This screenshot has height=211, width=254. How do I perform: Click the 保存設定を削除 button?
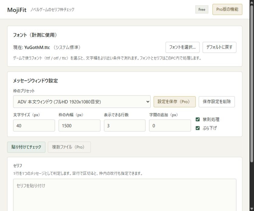click(x=217, y=102)
